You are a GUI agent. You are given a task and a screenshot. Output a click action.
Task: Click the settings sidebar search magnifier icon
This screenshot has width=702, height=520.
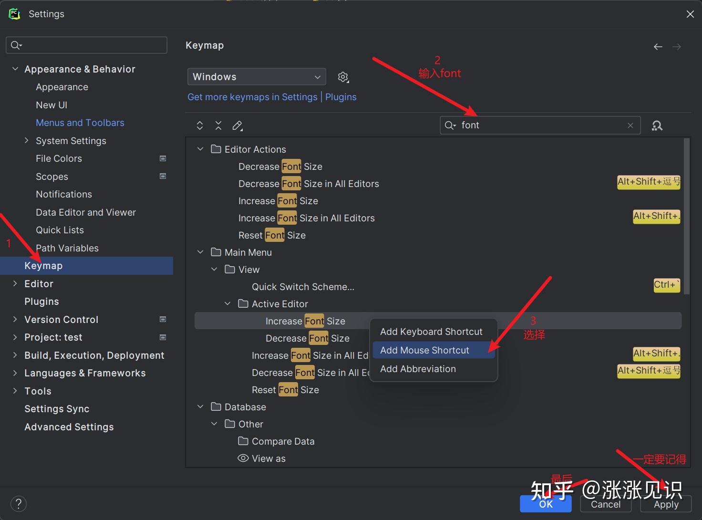pyautogui.click(x=16, y=45)
